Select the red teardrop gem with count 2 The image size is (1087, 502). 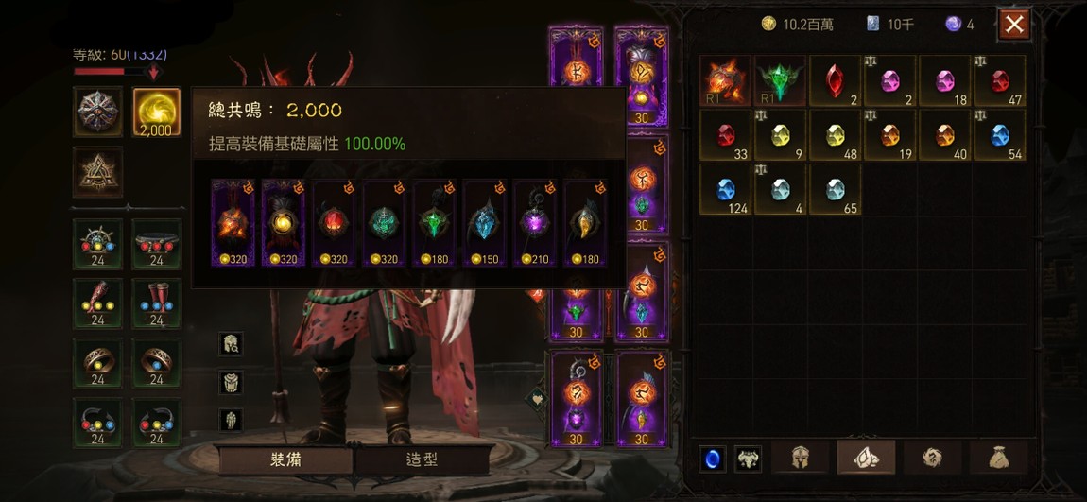(x=836, y=81)
